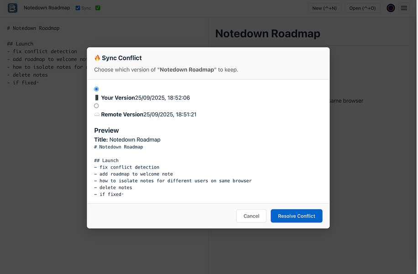This screenshot has height=274, width=418.
Task: Open the user avatar circle icon
Action: click(x=391, y=8)
